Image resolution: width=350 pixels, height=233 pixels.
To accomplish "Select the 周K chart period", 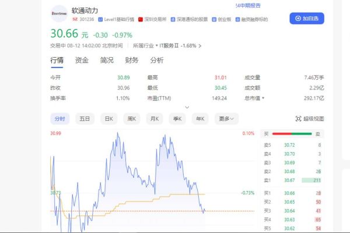I will 132,119.
